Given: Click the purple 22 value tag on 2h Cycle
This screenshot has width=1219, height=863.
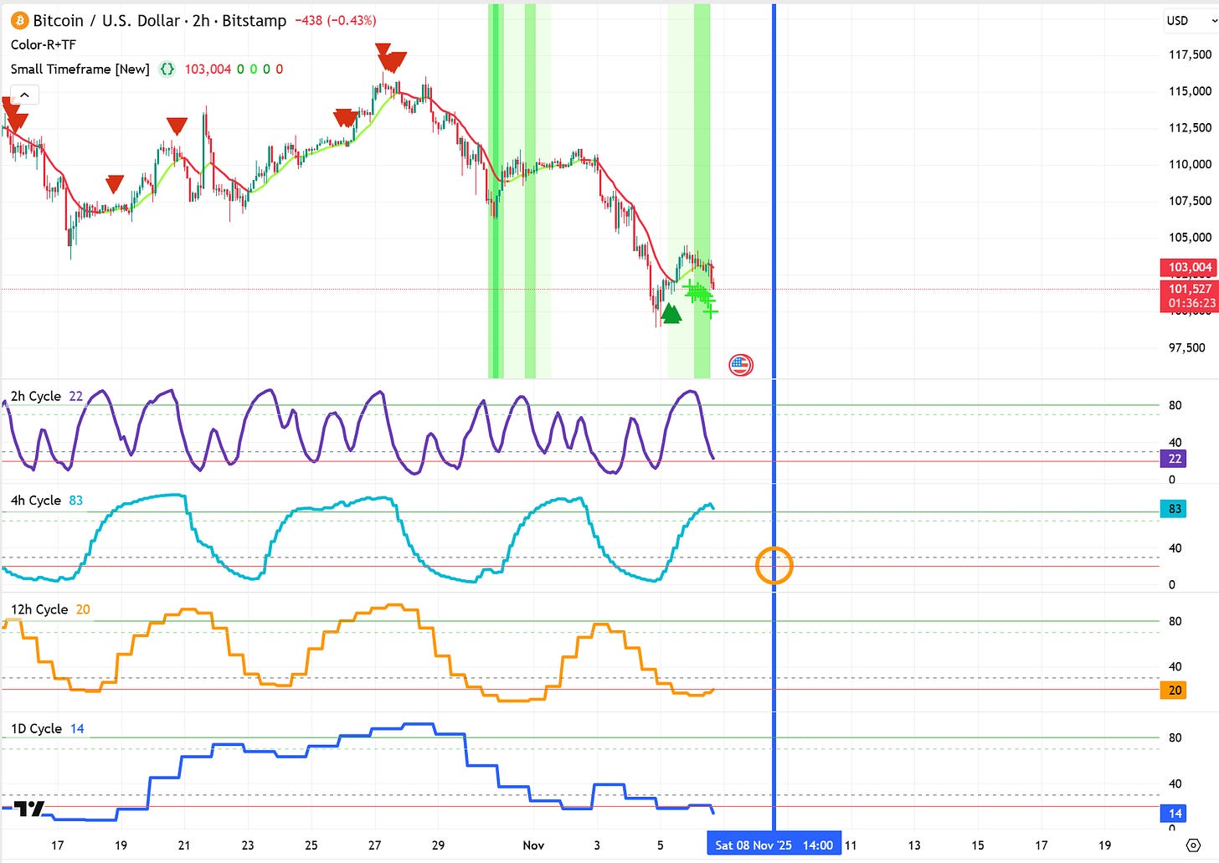Looking at the screenshot, I should (x=1175, y=459).
